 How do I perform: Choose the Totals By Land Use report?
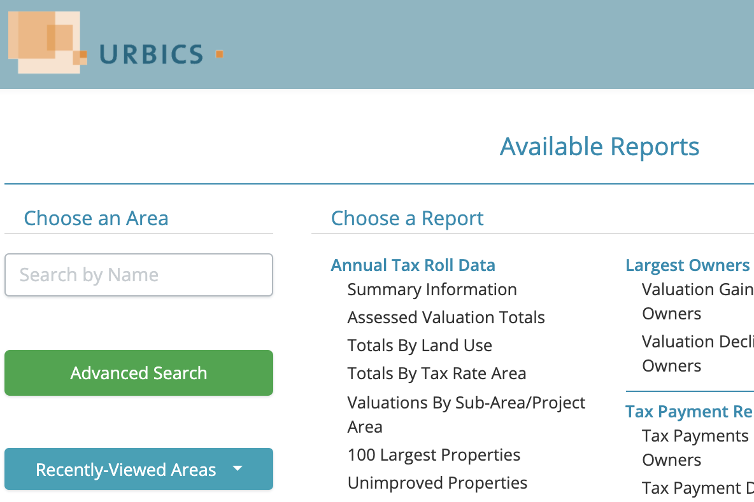420,345
